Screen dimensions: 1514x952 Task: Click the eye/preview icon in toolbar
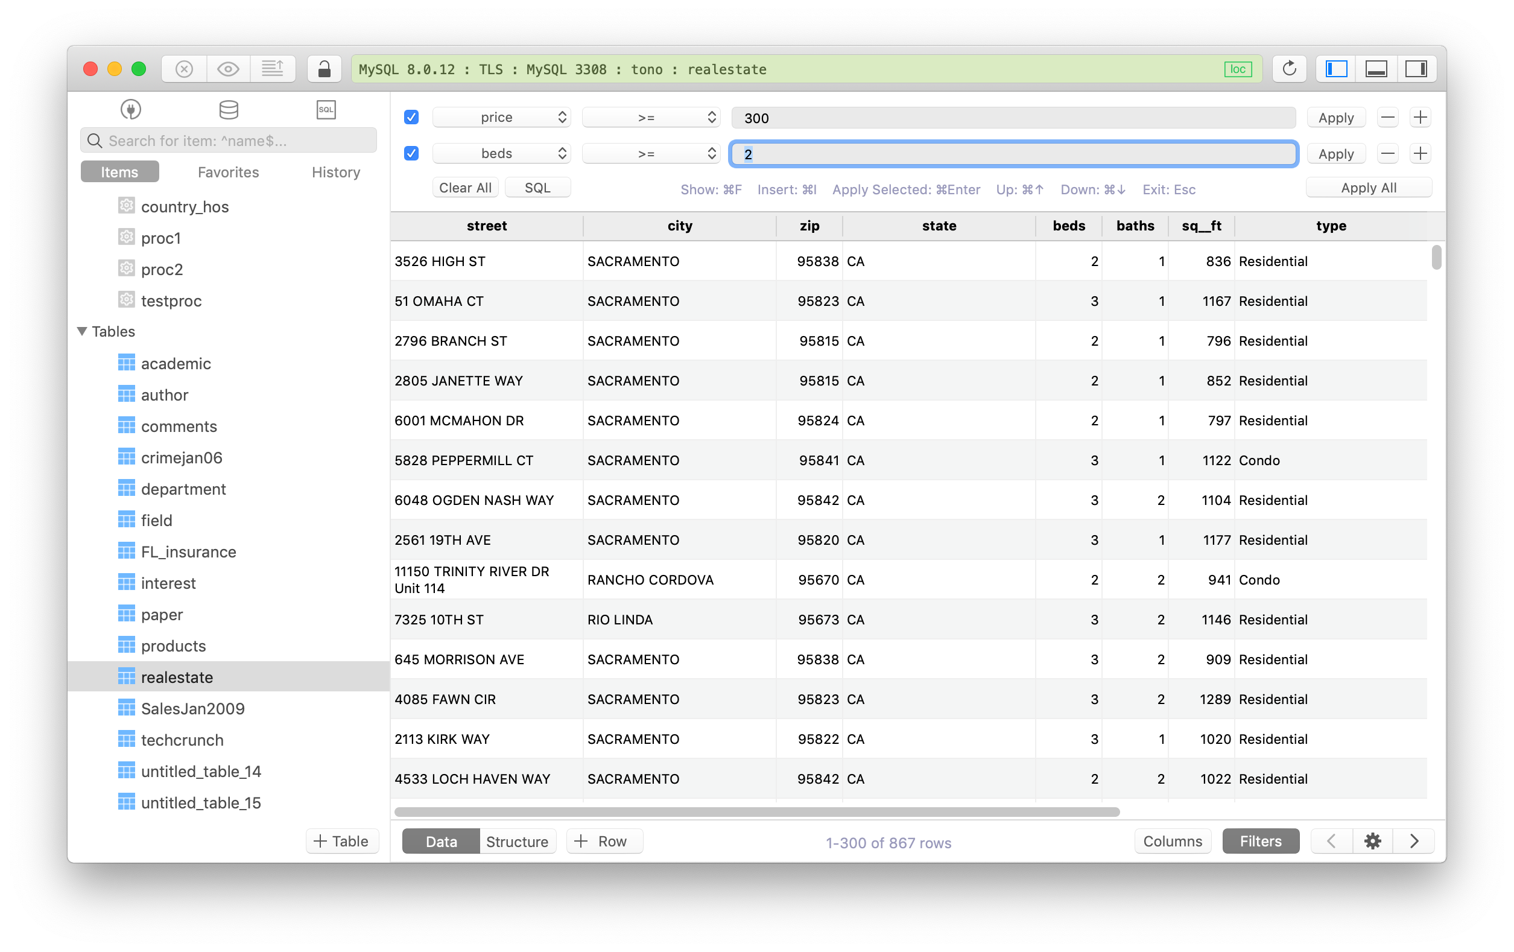point(229,69)
